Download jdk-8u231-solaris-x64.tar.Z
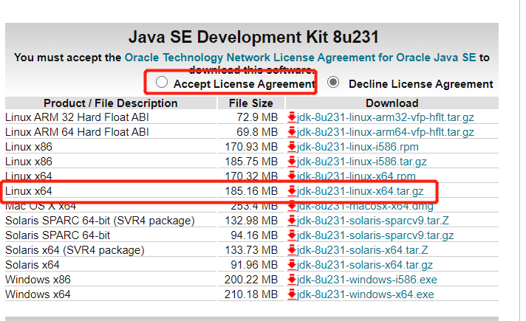This screenshot has width=526, height=321. (x=362, y=250)
